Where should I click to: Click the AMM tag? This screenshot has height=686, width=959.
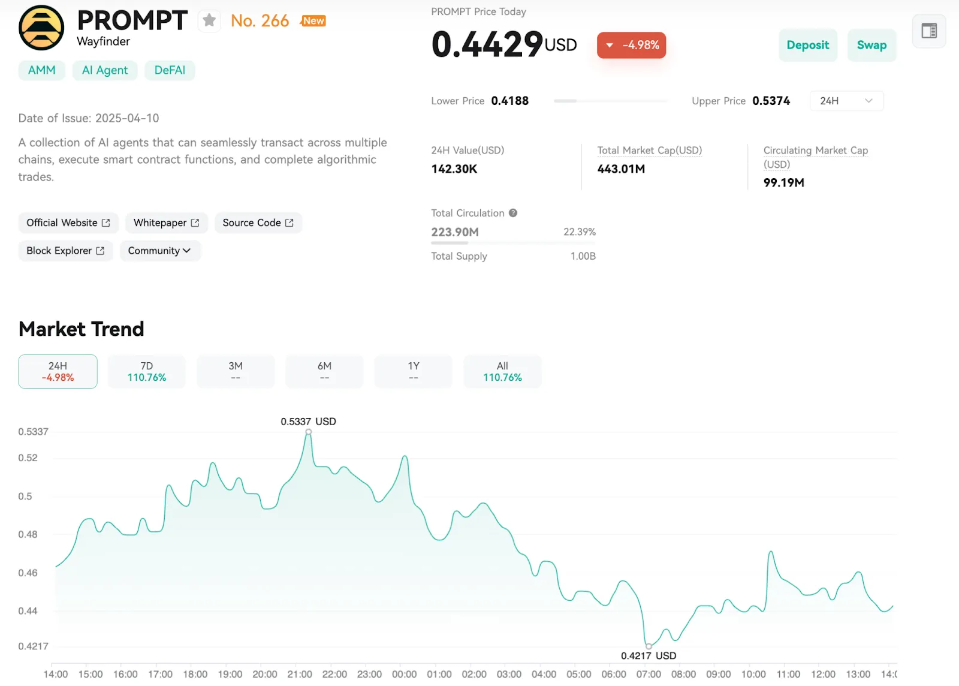42,70
